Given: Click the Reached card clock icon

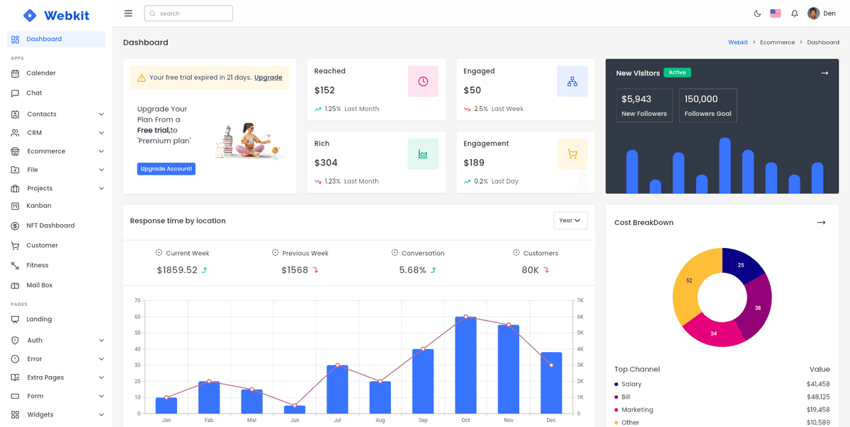Looking at the screenshot, I should click(423, 81).
